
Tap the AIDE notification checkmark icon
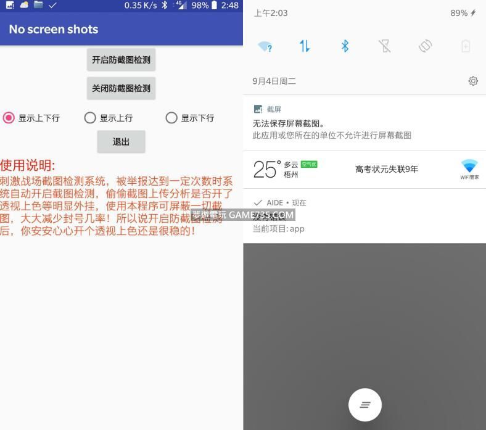(x=258, y=203)
